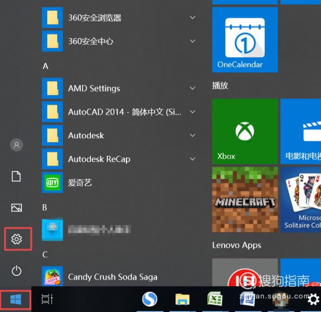Click the Autodesk ReCap folder icon
The width and height of the screenshot is (321, 312).
coord(52,159)
